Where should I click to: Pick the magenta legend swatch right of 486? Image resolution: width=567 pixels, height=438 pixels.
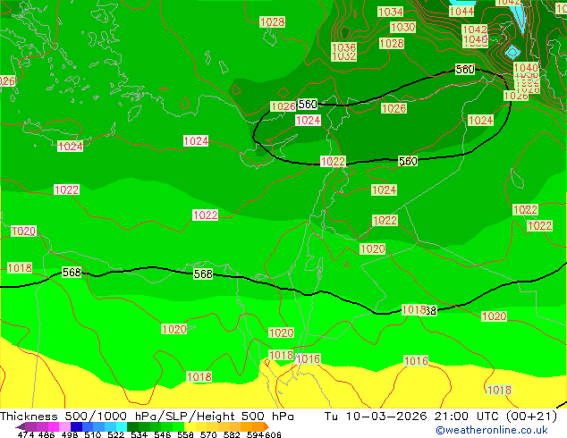[x=54, y=426]
